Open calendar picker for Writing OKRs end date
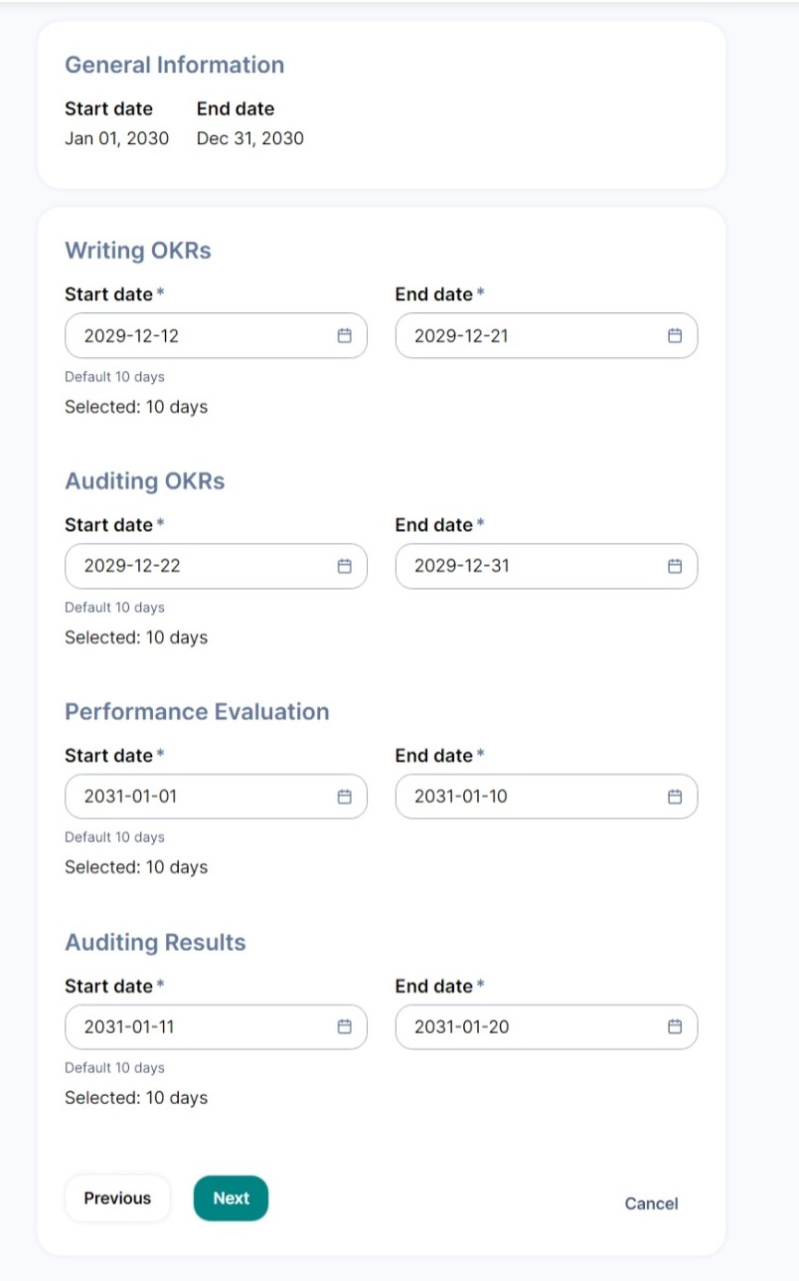The image size is (799, 1281). tap(675, 336)
